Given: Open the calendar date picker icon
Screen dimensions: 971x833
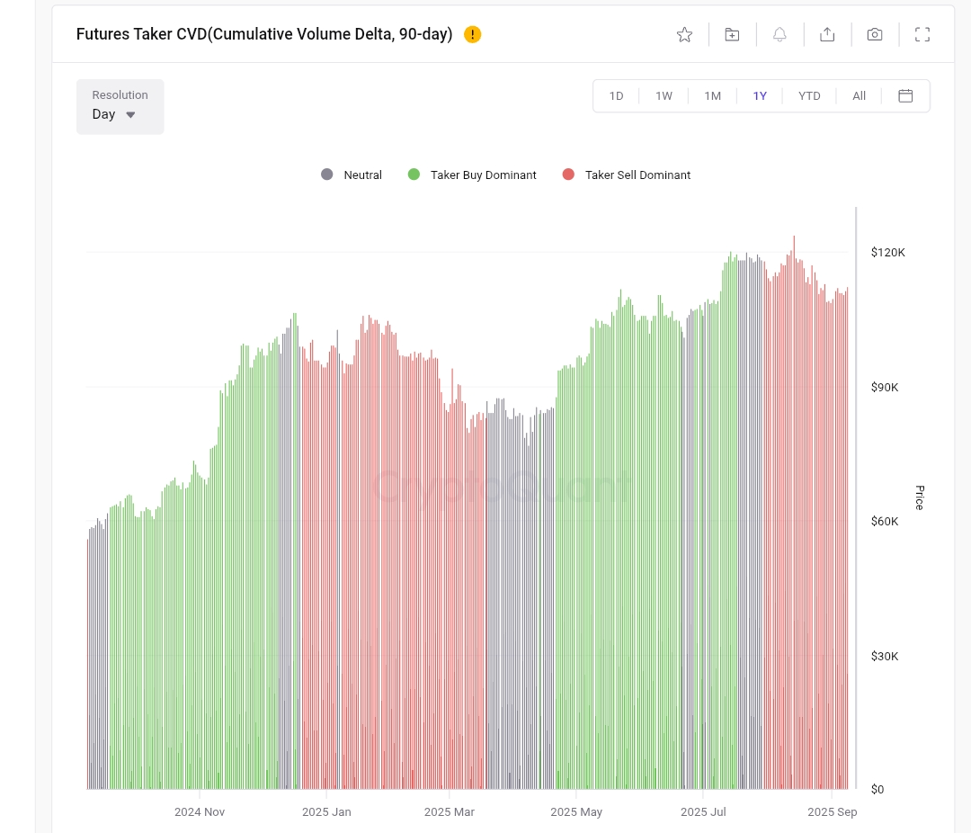Looking at the screenshot, I should pyautogui.click(x=905, y=95).
